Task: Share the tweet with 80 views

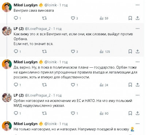Action: [137, 113]
